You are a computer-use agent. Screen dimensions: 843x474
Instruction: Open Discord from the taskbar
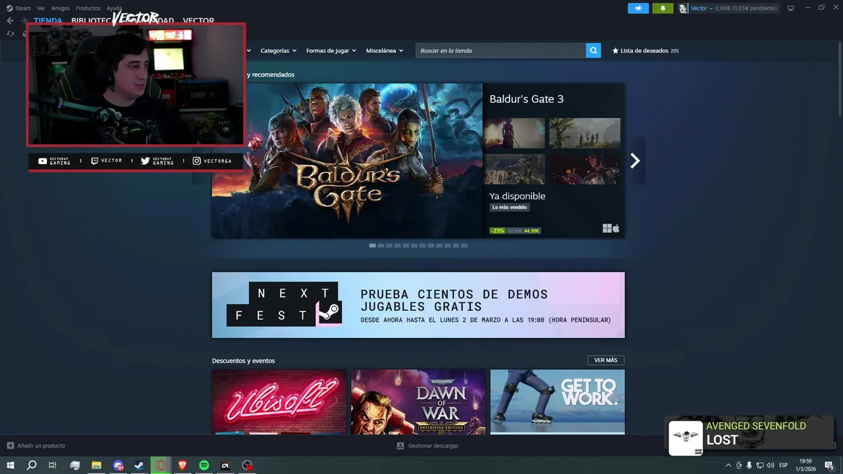118,465
